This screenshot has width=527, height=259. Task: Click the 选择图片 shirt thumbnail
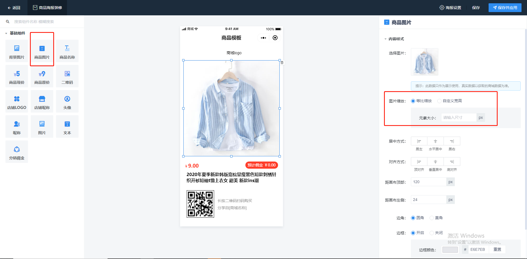425,62
